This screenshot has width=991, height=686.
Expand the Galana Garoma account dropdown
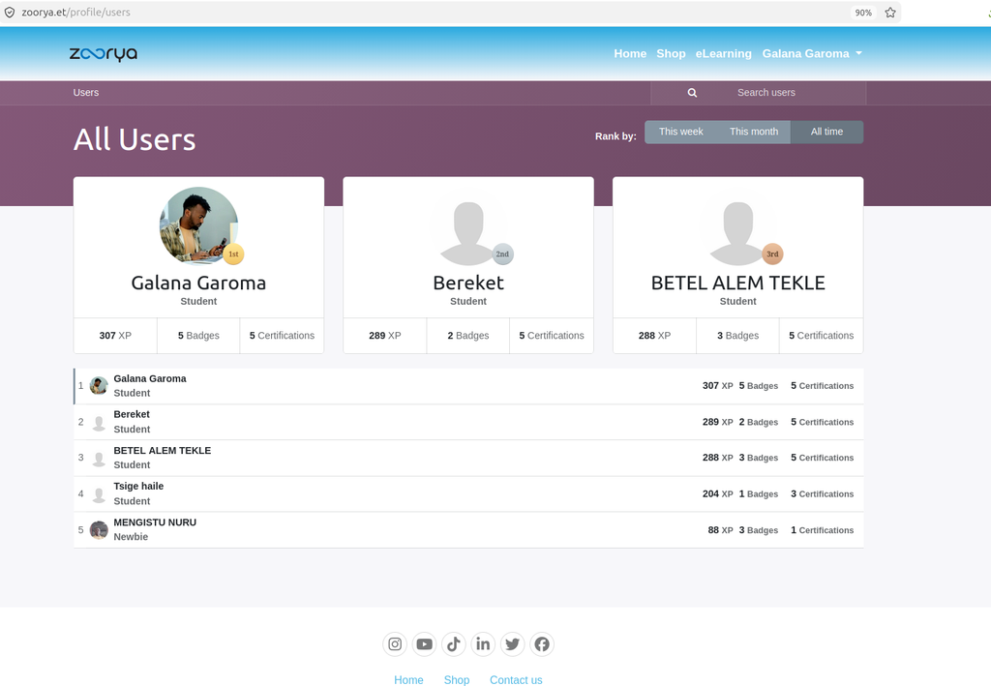click(x=812, y=53)
